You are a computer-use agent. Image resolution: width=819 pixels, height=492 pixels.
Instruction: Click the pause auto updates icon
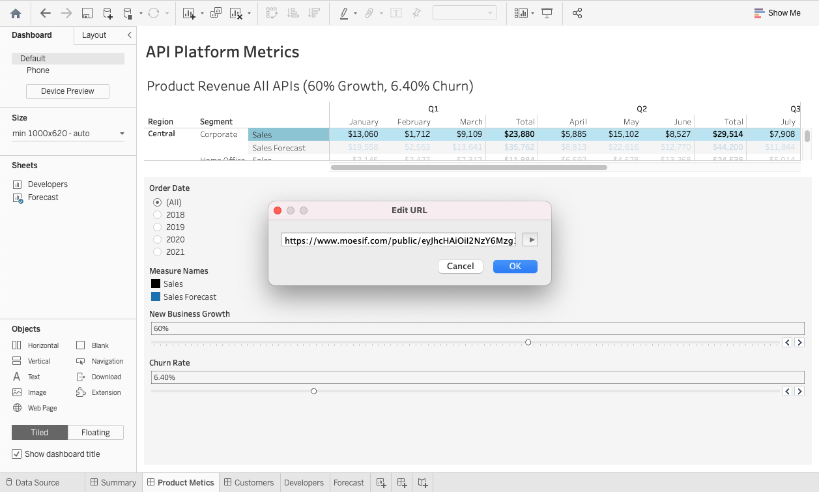point(128,13)
